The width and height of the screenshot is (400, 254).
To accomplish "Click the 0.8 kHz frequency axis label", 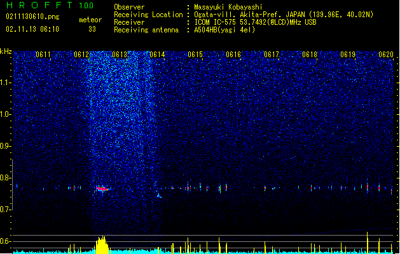I will (x=6, y=178).
